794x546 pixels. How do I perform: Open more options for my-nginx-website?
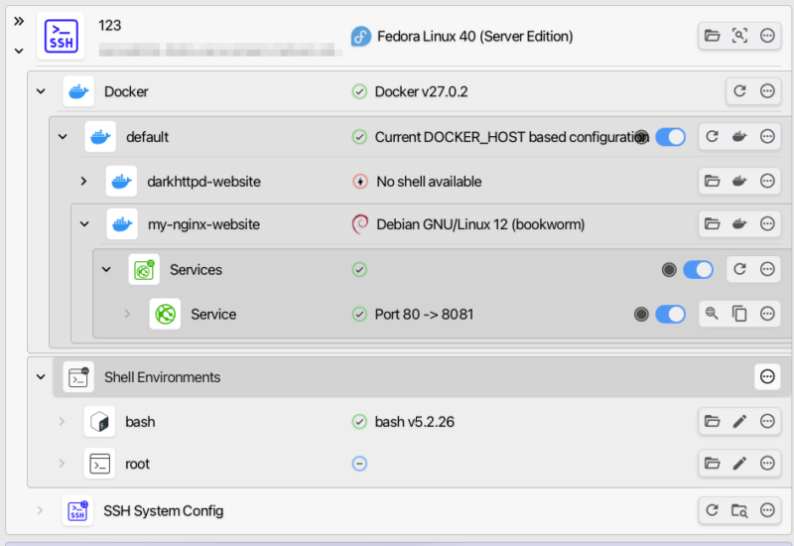pos(767,224)
